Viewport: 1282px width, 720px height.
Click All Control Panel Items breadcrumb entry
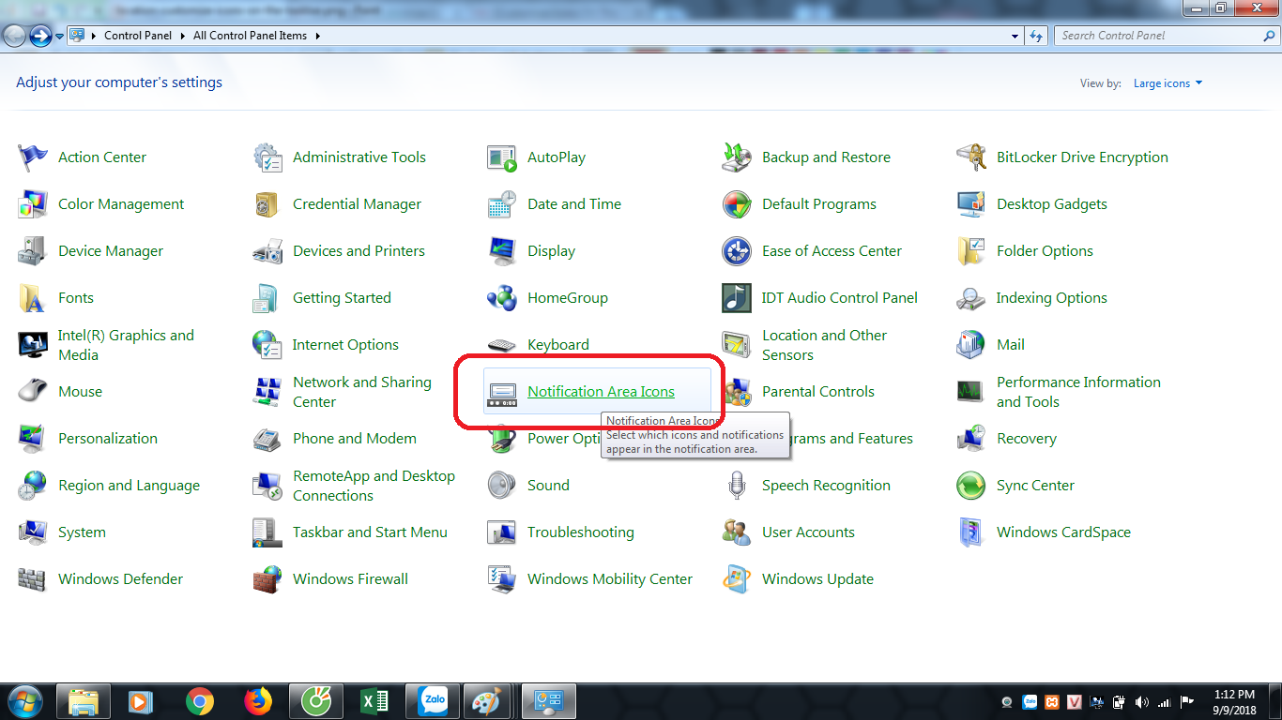(x=249, y=35)
